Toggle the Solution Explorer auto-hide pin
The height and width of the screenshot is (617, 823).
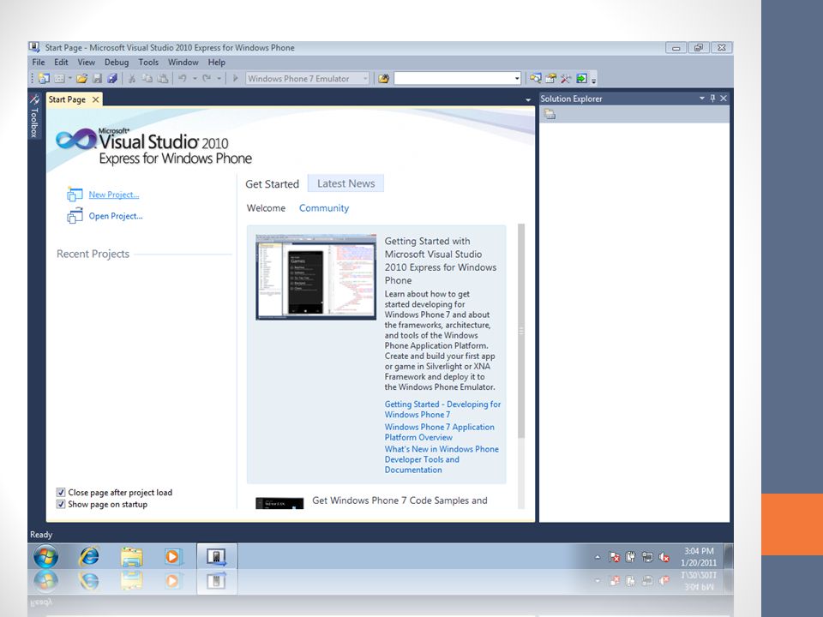coord(712,98)
